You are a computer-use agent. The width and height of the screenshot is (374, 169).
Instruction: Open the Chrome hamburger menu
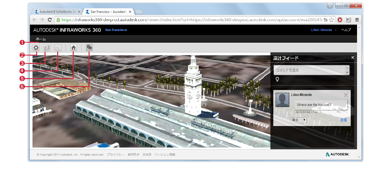tap(357, 20)
